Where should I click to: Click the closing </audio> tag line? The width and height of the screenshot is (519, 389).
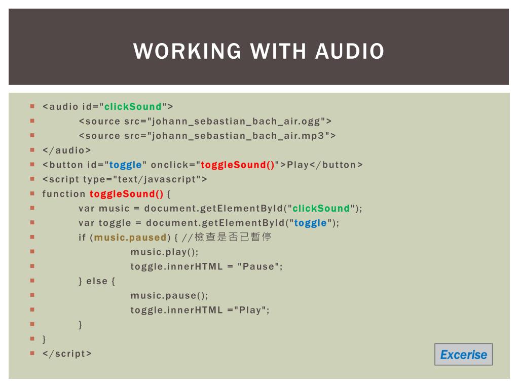(x=66, y=150)
